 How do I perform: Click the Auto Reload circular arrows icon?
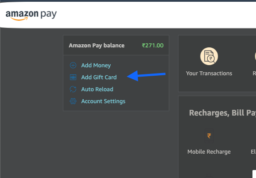click(73, 89)
